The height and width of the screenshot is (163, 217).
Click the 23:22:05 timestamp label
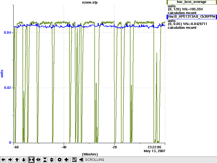(154, 147)
